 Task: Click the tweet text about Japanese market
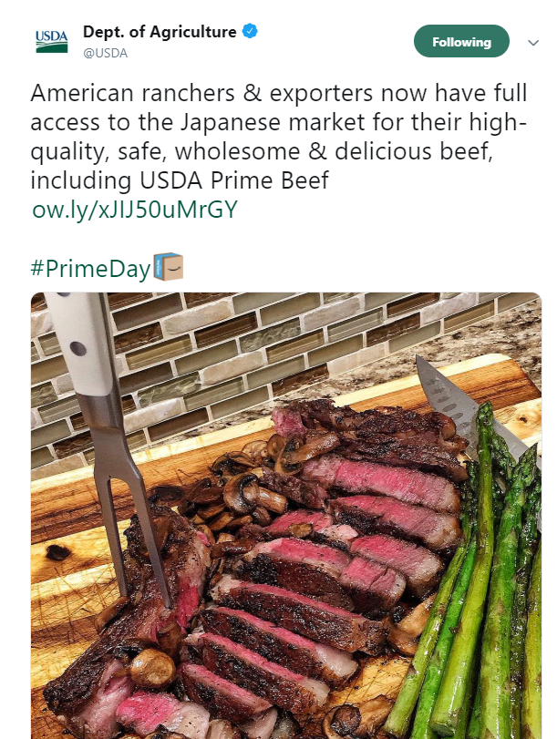[x=278, y=136]
